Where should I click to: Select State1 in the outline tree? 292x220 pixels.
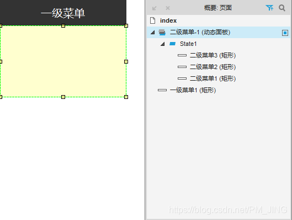tap(188, 44)
